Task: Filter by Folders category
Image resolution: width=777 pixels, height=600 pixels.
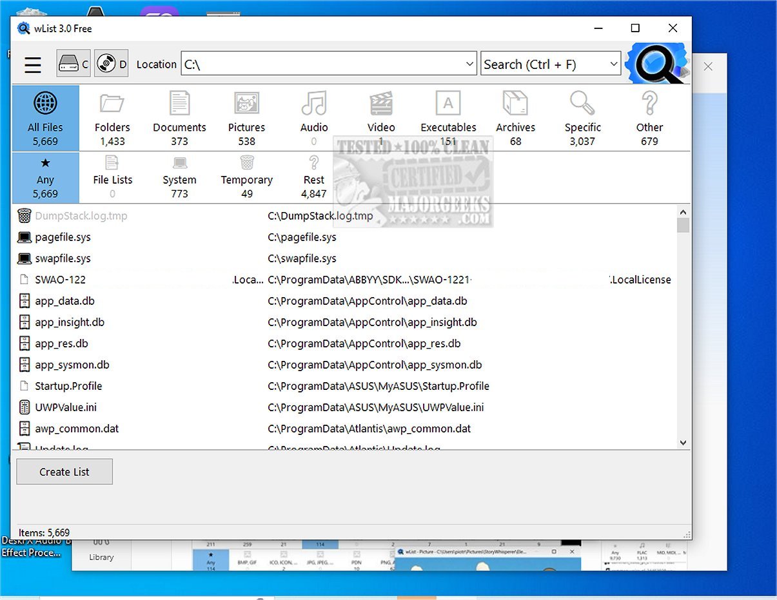Action: 112,118
